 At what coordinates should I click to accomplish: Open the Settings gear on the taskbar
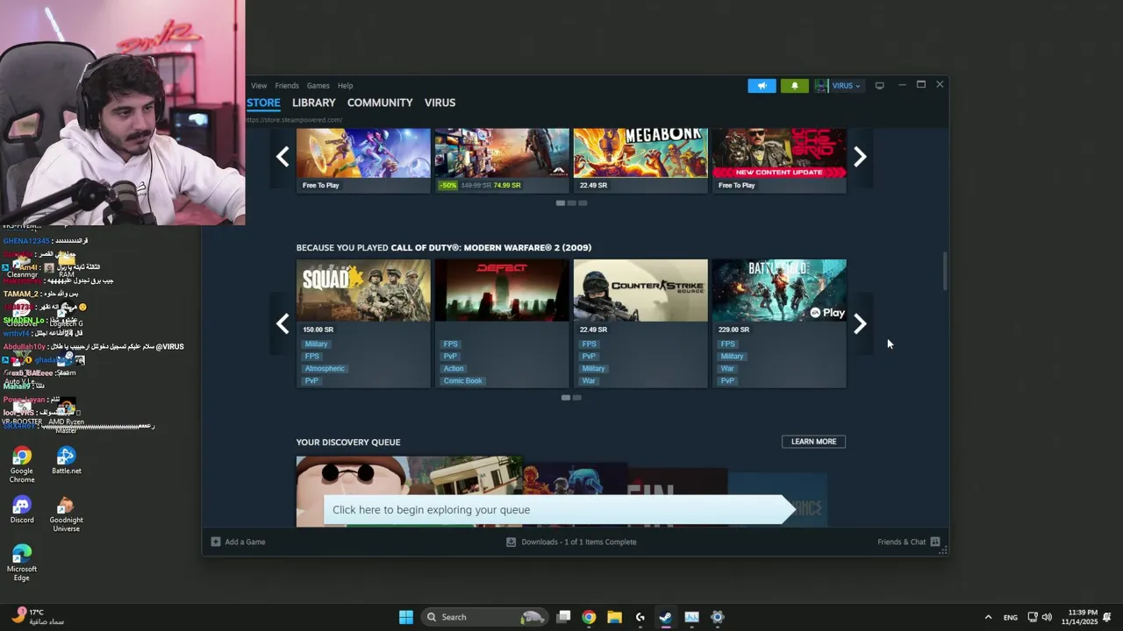click(x=717, y=617)
